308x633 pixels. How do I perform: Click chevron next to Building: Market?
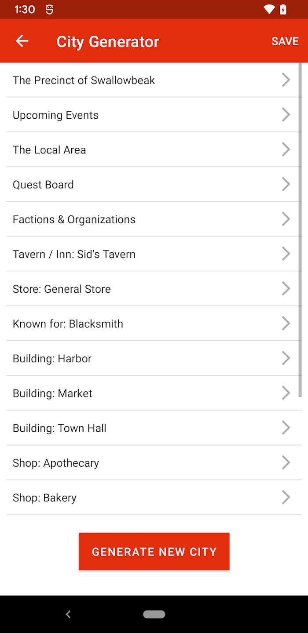(x=286, y=393)
